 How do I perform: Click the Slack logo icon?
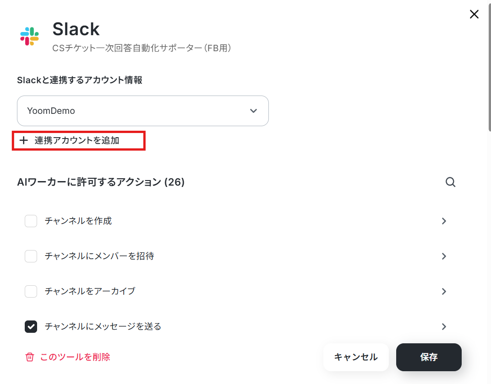point(29,36)
